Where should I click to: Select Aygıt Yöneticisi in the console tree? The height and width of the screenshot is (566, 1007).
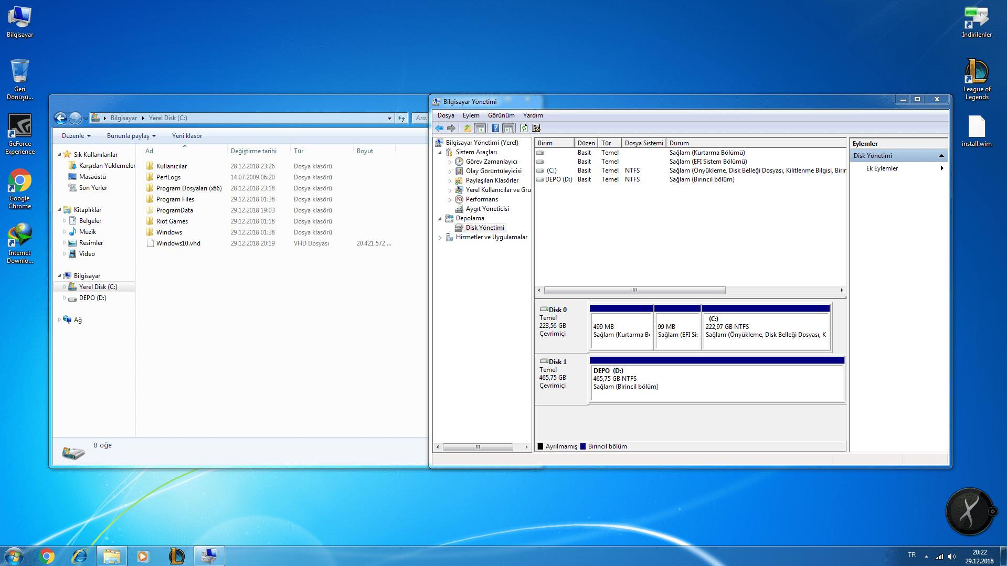pyautogui.click(x=487, y=209)
